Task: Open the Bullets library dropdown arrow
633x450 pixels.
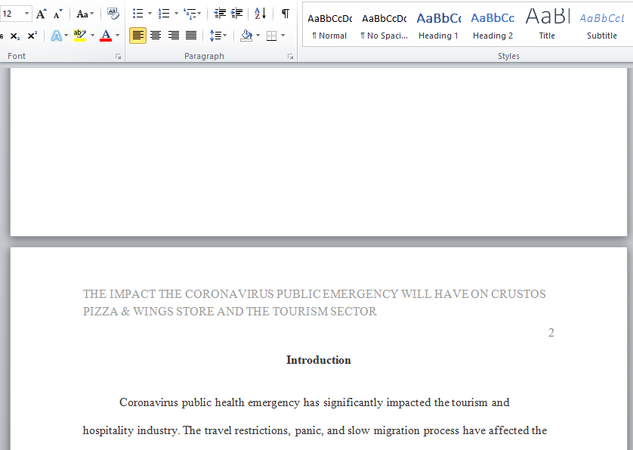Action: tap(150, 14)
